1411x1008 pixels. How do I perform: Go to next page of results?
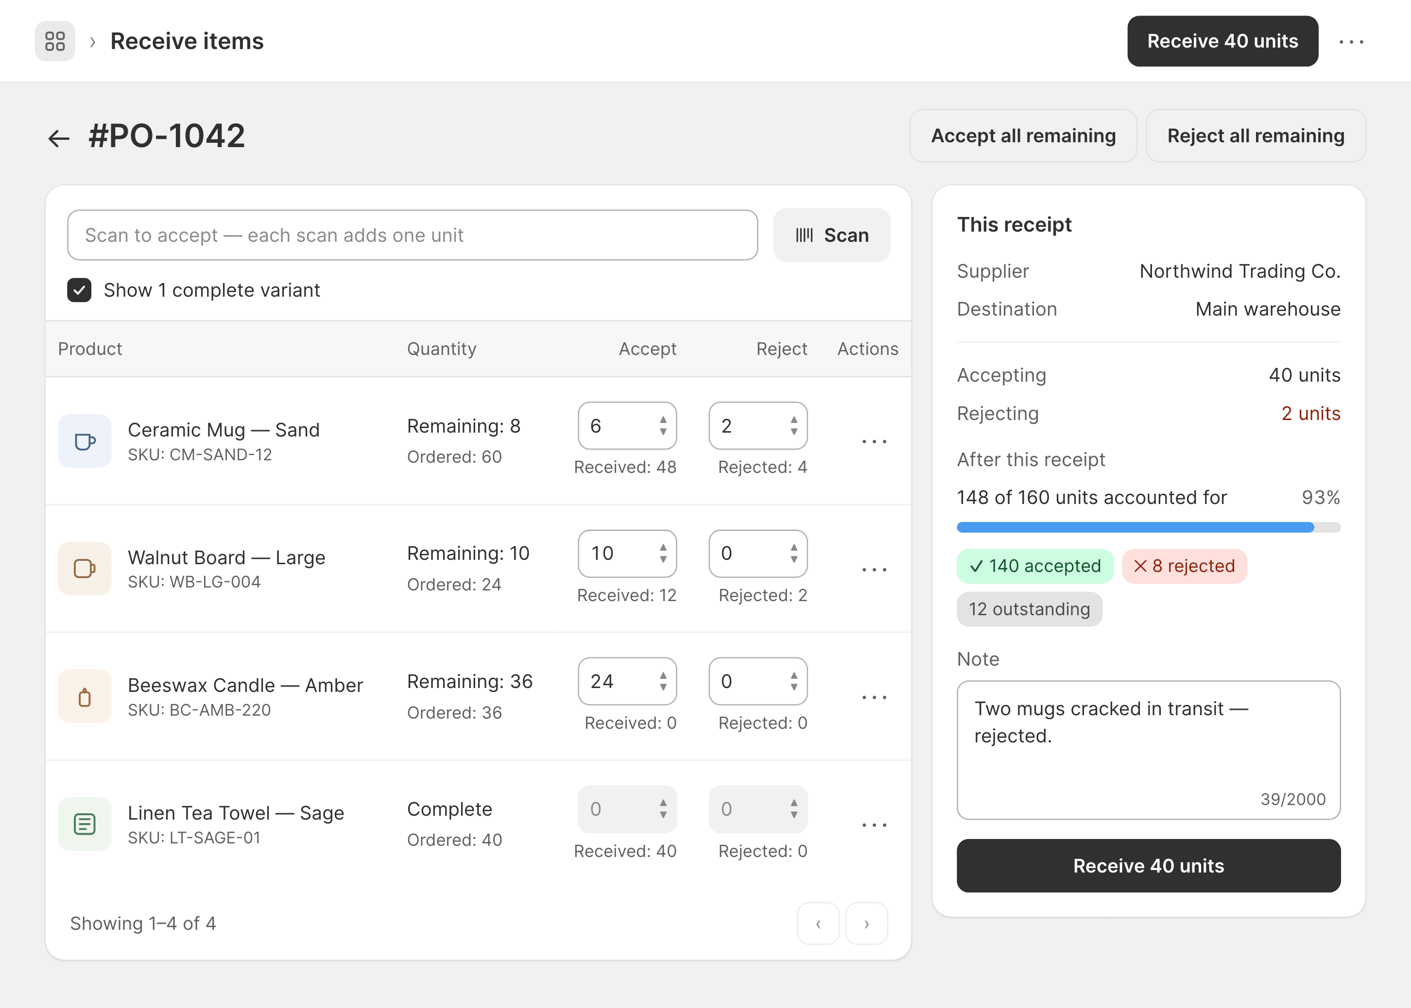[x=866, y=924]
